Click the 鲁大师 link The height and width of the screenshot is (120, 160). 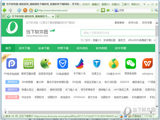click(x=40, y=82)
